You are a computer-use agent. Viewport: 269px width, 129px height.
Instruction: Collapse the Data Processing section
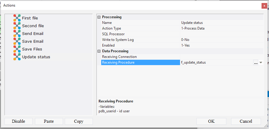pos(99,51)
